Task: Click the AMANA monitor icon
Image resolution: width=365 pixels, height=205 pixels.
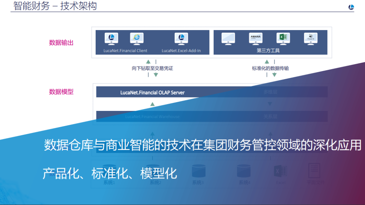Action: pos(255,39)
